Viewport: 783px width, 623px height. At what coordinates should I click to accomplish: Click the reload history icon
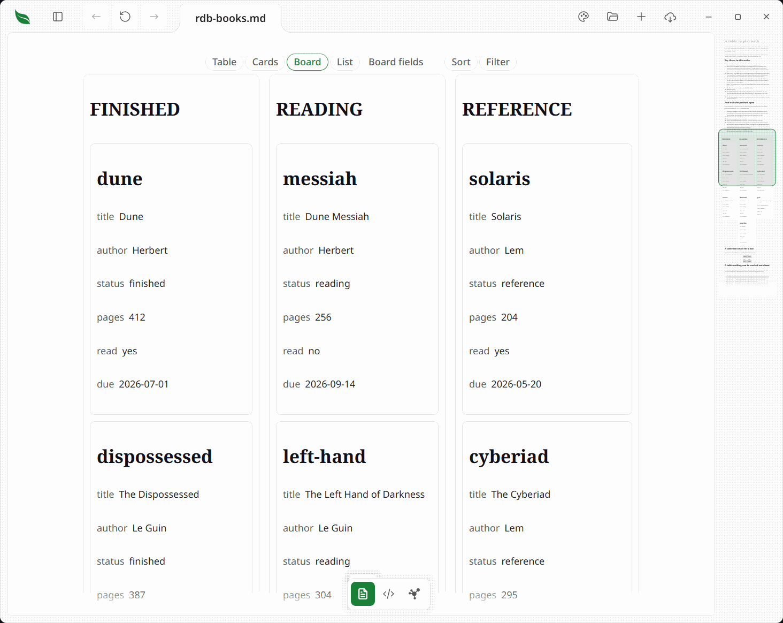[x=125, y=17]
